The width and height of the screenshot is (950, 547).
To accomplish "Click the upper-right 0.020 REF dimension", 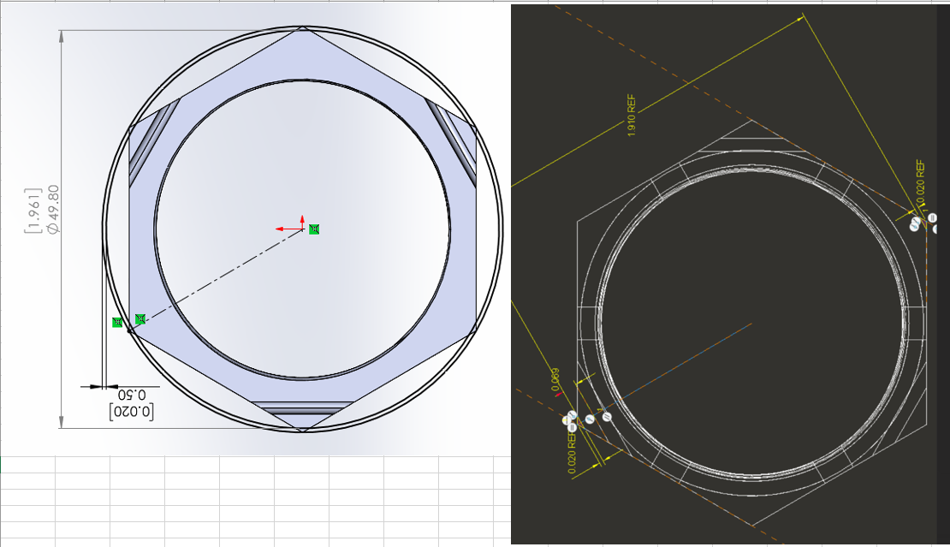I will [921, 182].
